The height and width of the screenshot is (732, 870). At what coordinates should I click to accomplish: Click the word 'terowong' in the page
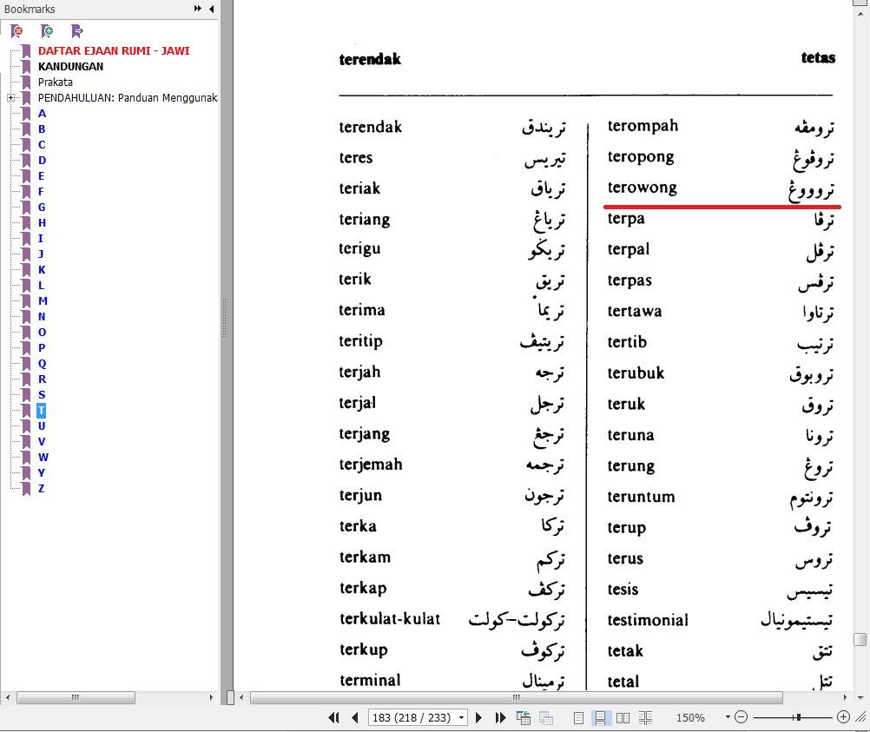click(x=642, y=188)
